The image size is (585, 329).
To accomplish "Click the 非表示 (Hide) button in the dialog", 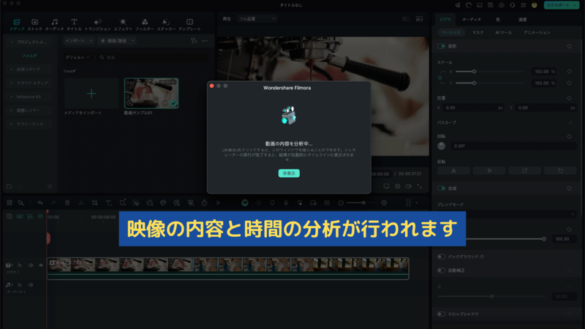I will (x=289, y=173).
